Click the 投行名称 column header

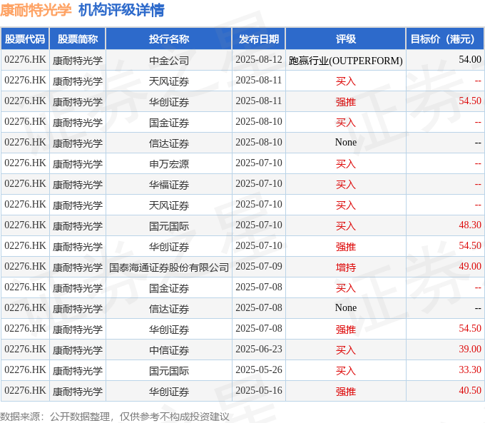point(169,39)
